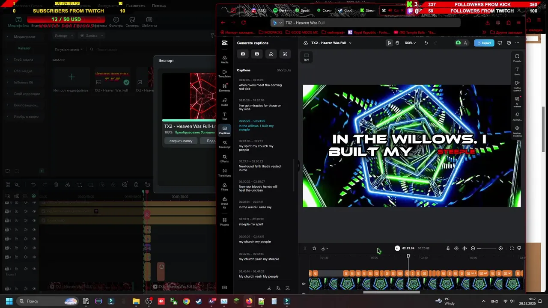
Task: Open the invite collaborators icon next to avatar
Action: (x=466, y=43)
